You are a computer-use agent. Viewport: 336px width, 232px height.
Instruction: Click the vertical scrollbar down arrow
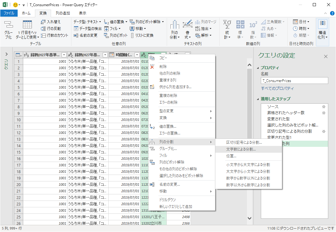click(x=250, y=218)
